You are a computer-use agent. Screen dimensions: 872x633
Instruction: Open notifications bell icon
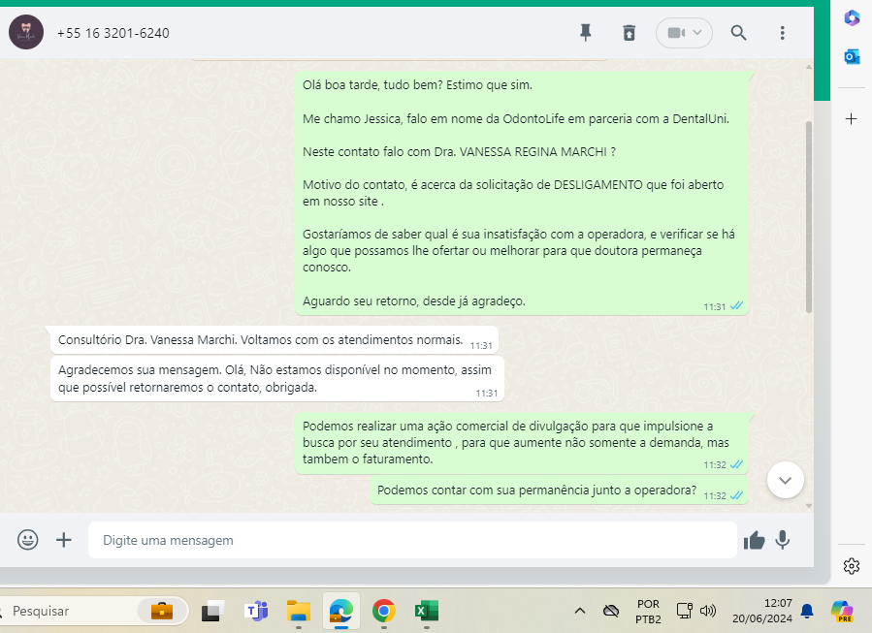pos(807,612)
